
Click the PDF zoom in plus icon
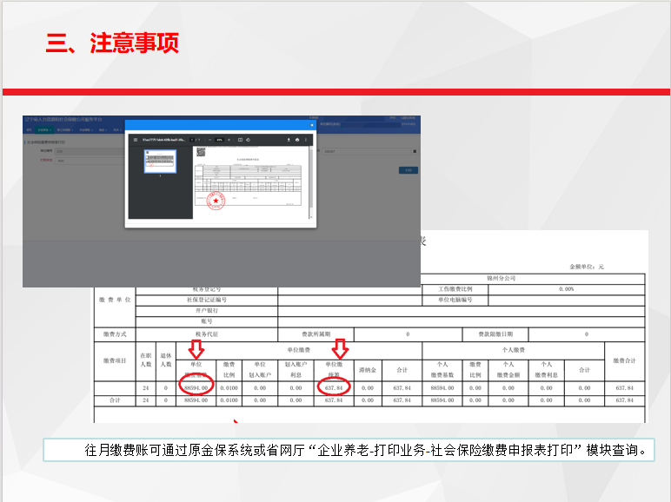[229, 140]
